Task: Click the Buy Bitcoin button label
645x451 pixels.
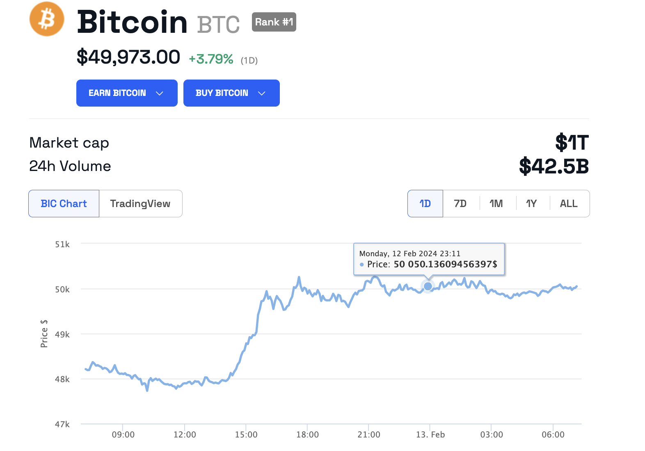Action: pyautogui.click(x=222, y=93)
